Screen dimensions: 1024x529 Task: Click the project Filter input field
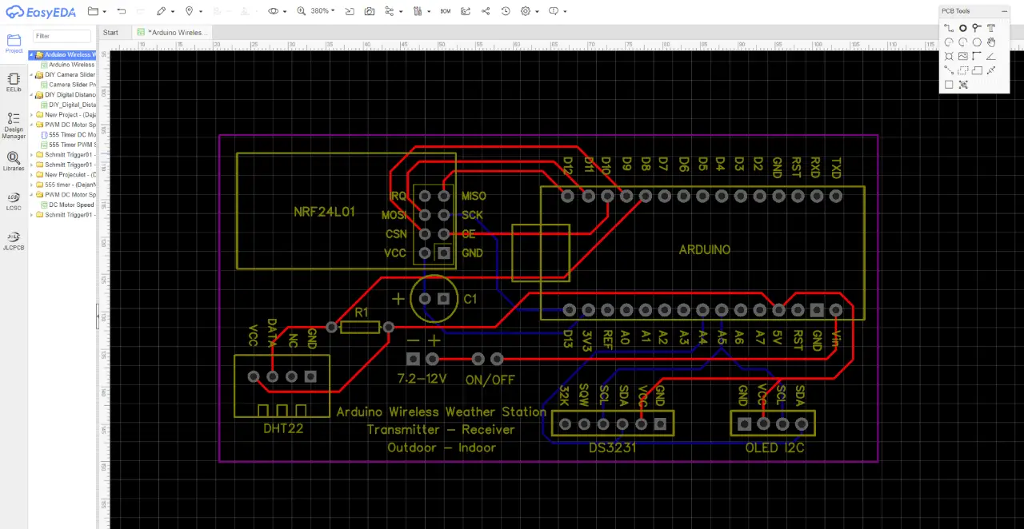coord(62,36)
